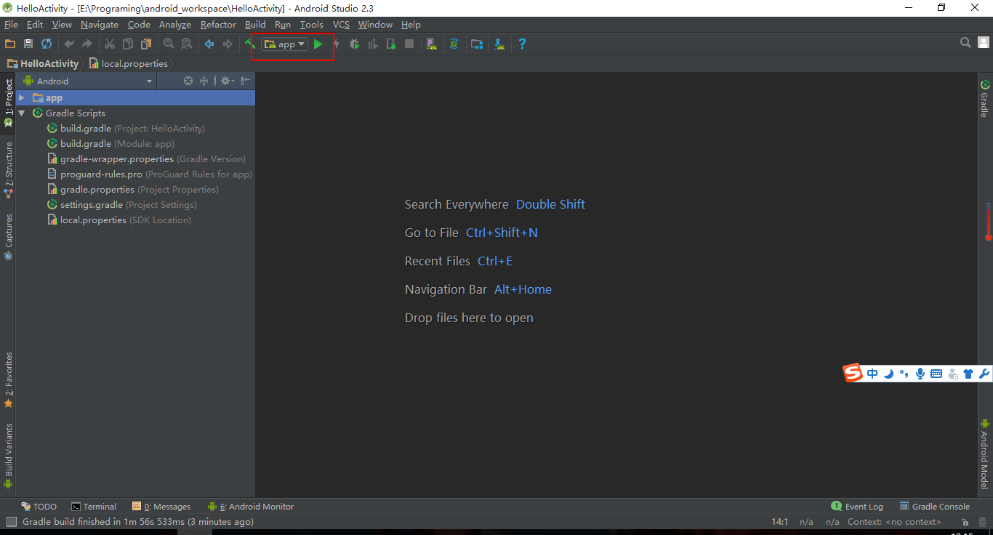Click the Save All floppy icon
This screenshot has width=993, height=535.
tap(28, 44)
